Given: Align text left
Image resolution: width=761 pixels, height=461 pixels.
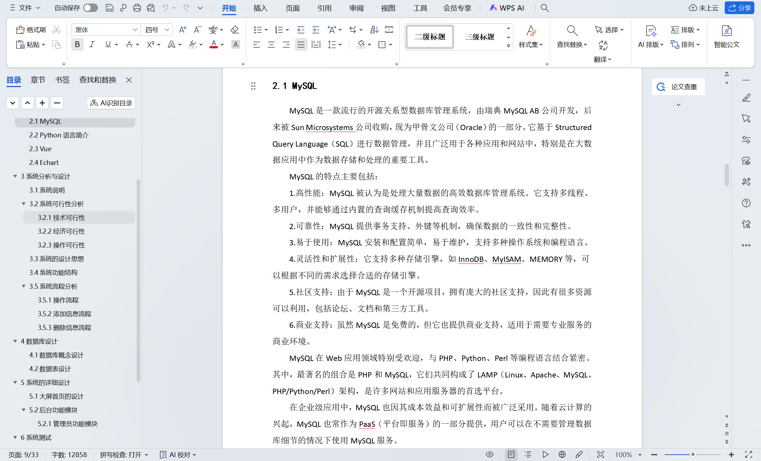Looking at the screenshot, I should pyautogui.click(x=256, y=44).
